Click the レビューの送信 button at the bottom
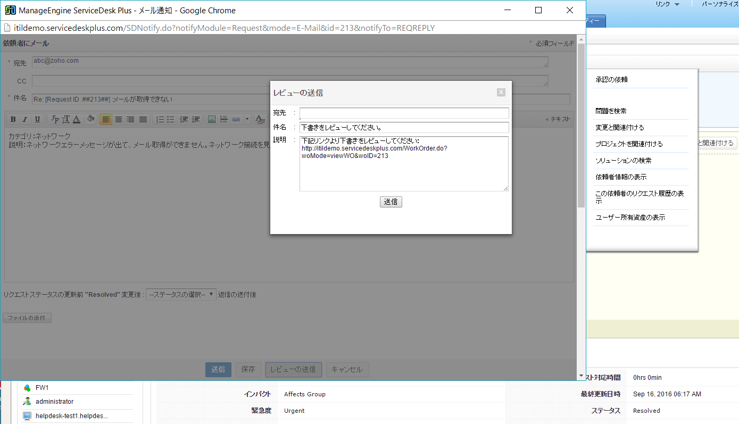The image size is (739, 424). pyautogui.click(x=293, y=369)
